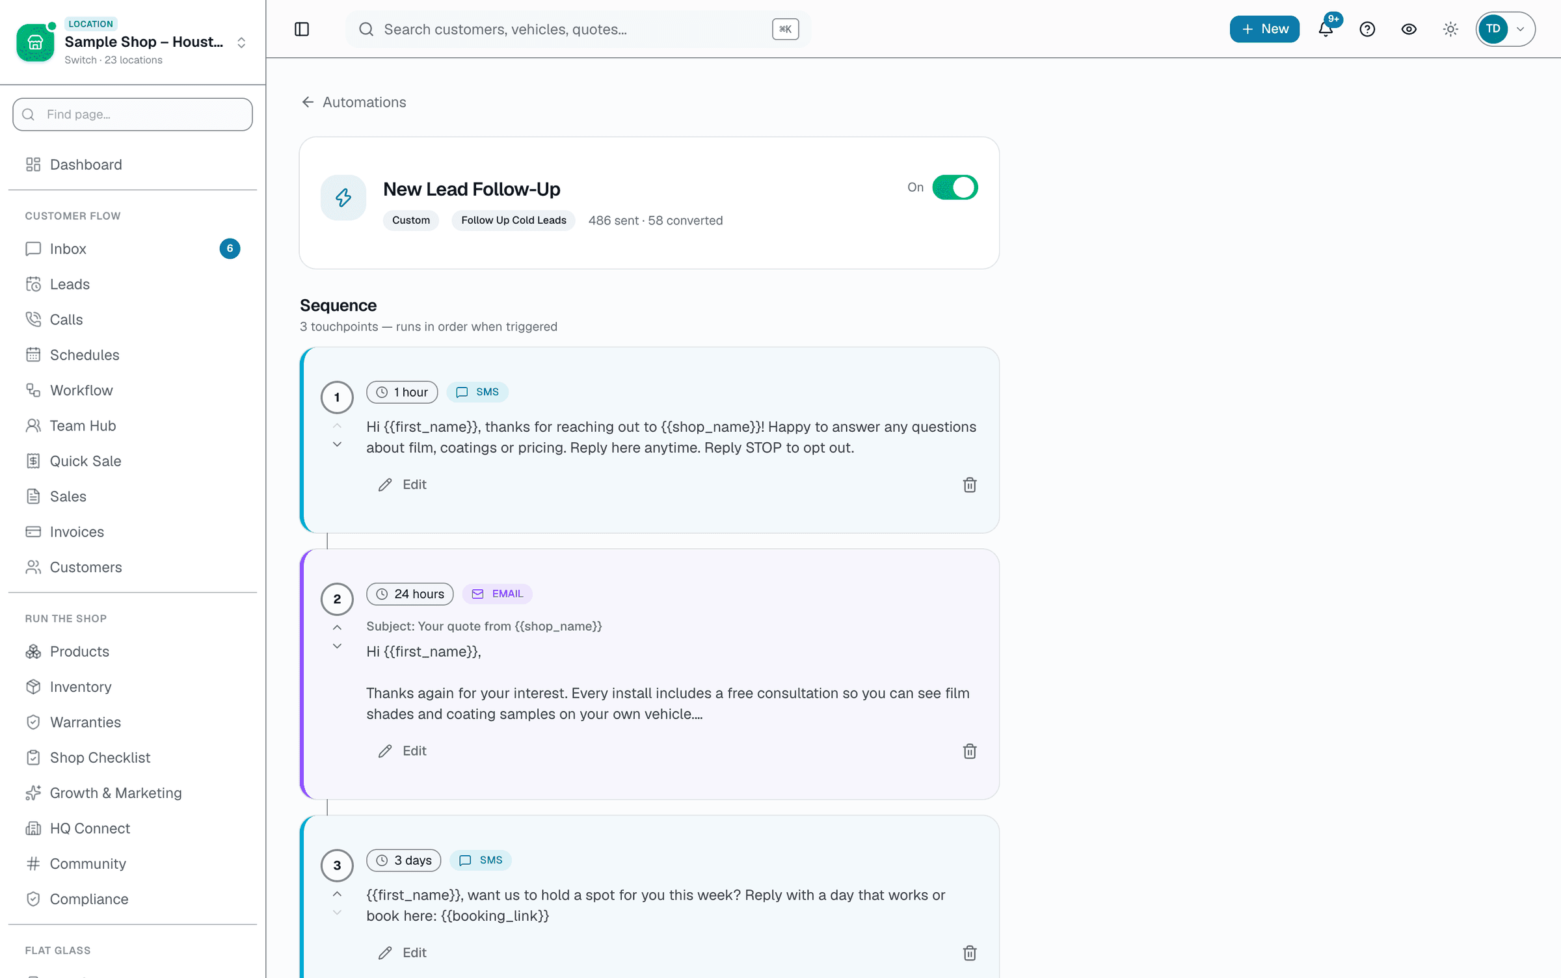Open Growth & Marketing
The height and width of the screenshot is (978, 1561).
[x=133, y=793]
